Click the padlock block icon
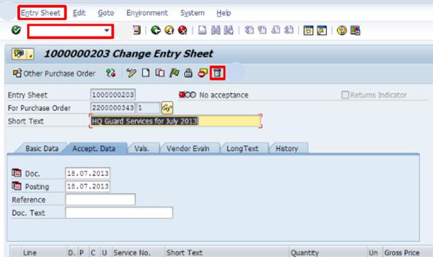This screenshot has height=257, width=433. [x=188, y=73]
